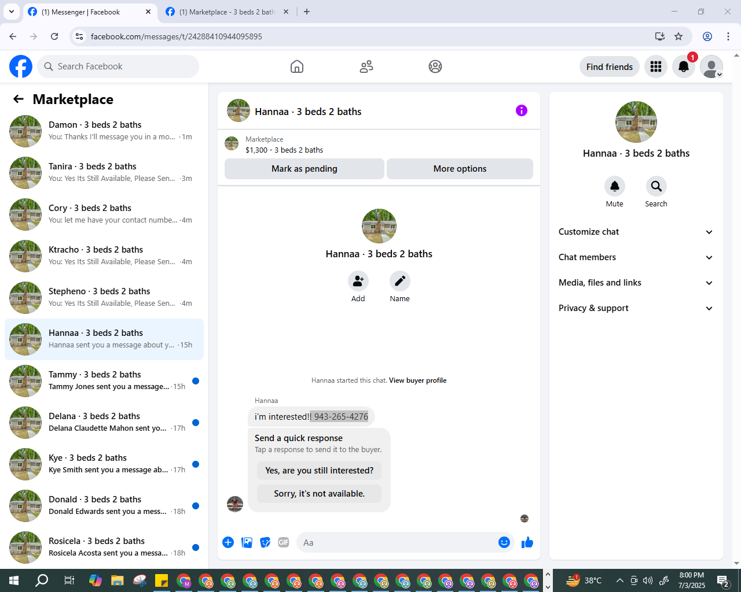This screenshot has width=741, height=592.
Task: Open the Chrome three-dot menu
Action: pos(728,36)
